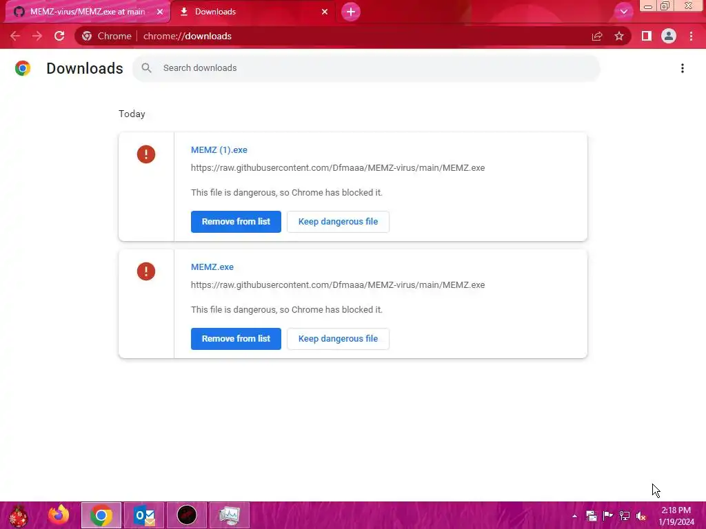Viewport: 706px width, 529px height.
Task: Click the Search downloads field
Action: 366,68
